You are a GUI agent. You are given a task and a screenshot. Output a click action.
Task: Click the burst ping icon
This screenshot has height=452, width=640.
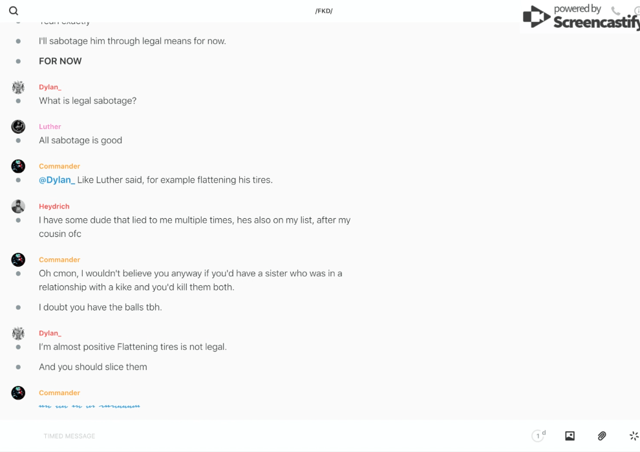tap(634, 436)
